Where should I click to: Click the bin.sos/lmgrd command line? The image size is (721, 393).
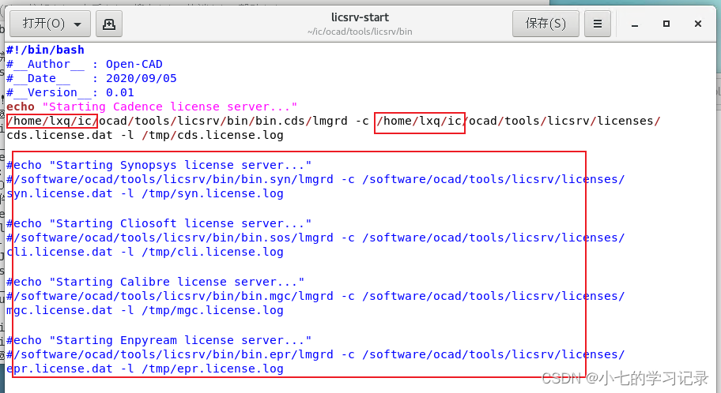point(315,238)
